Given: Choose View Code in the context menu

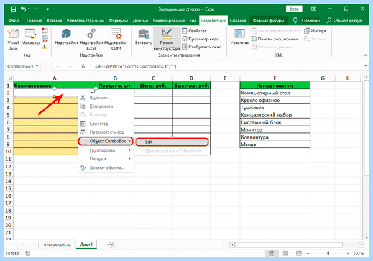Looking at the screenshot, I should pyautogui.click(x=106, y=132).
